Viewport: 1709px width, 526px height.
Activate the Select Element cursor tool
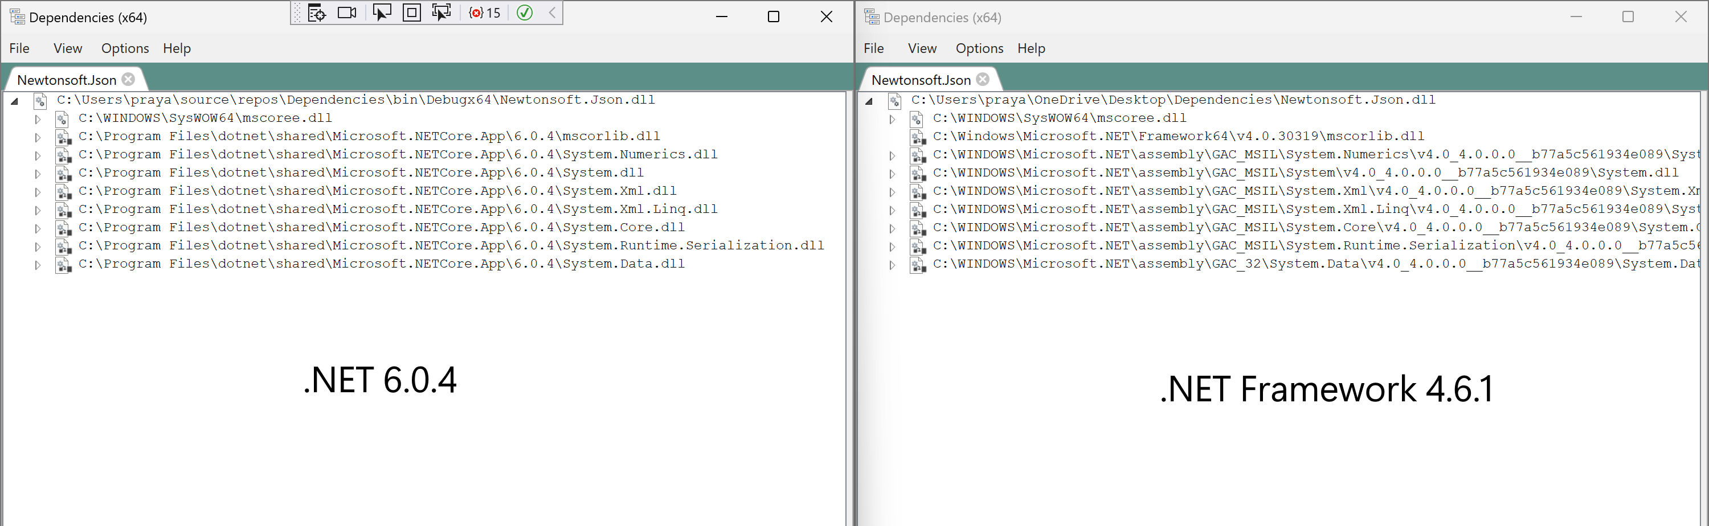click(x=382, y=13)
